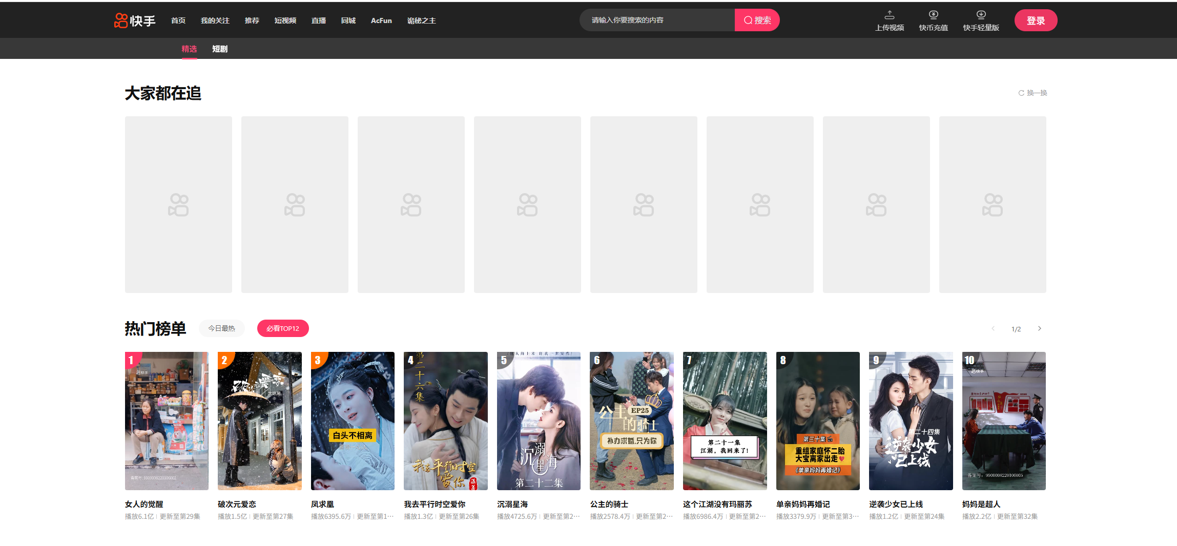Image resolution: width=1177 pixels, height=546 pixels.
Task: Open 妈妈是超人 poster ranked 10
Action: pos(1004,421)
